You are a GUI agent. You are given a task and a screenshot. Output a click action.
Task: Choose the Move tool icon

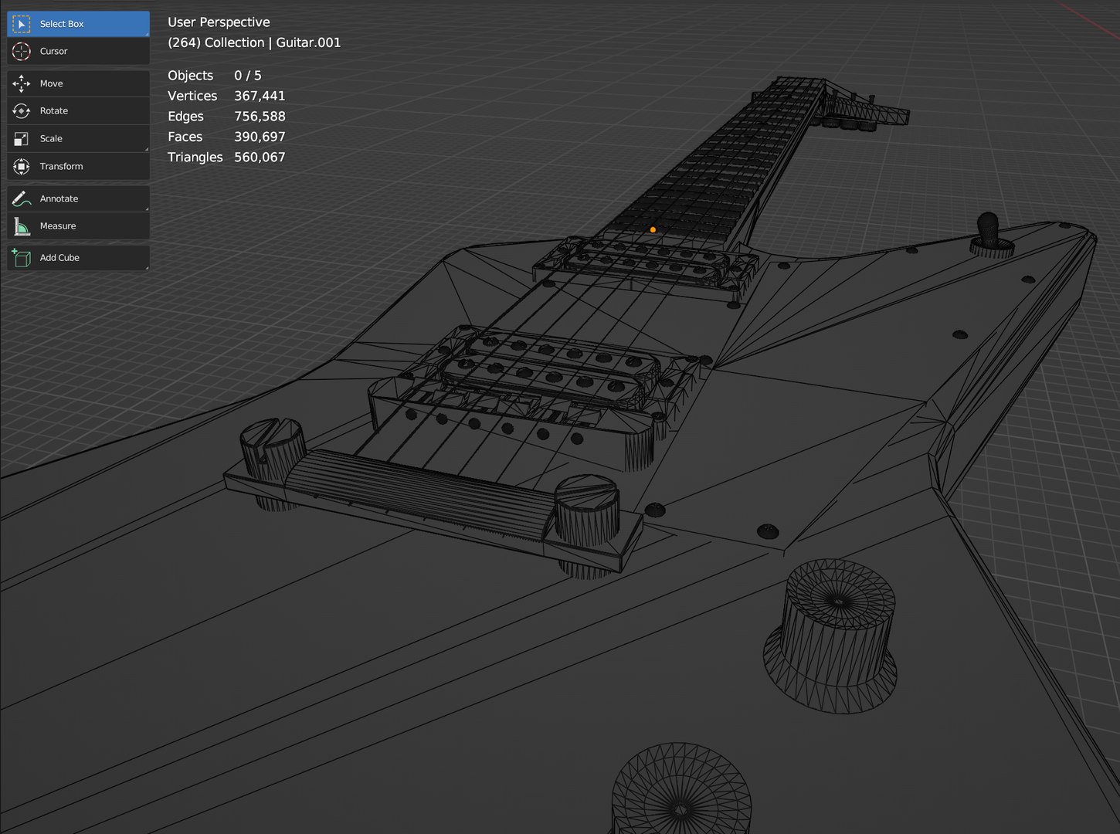pyautogui.click(x=22, y=83)
